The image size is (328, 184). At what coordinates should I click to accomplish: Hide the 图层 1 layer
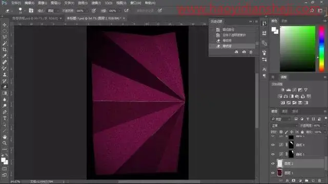(x=273, y=173)
